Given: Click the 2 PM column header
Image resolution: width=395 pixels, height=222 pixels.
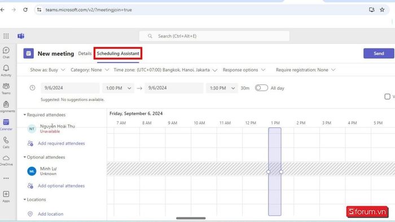Looking at the screenshot, I should click(x=301, y=123).
